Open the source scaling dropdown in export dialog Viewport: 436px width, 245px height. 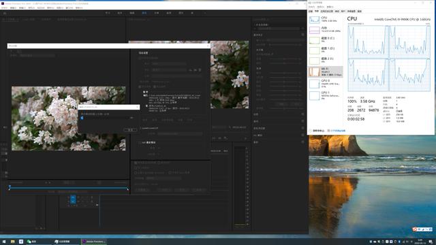[x=37, y=55]
